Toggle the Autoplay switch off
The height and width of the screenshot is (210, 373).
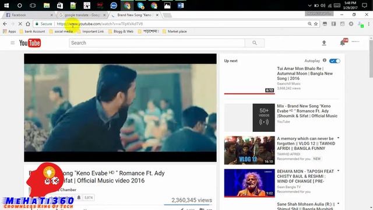[335, 61]
